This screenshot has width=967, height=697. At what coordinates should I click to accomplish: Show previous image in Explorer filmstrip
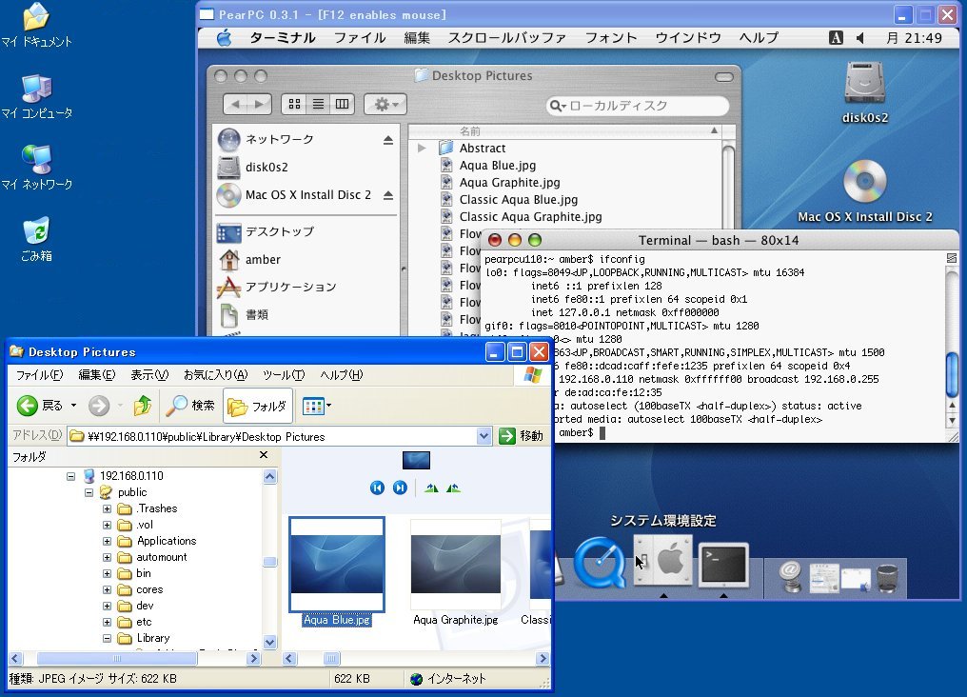377,488
